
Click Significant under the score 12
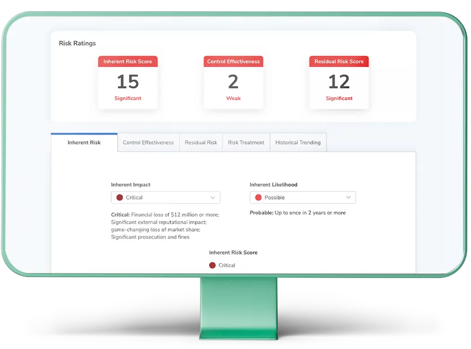339,98
